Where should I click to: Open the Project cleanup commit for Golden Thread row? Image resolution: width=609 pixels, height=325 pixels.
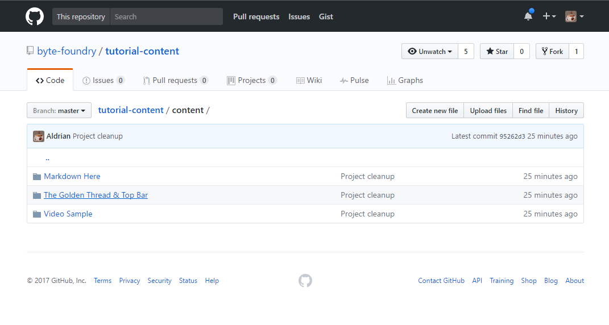coord(367,195)
